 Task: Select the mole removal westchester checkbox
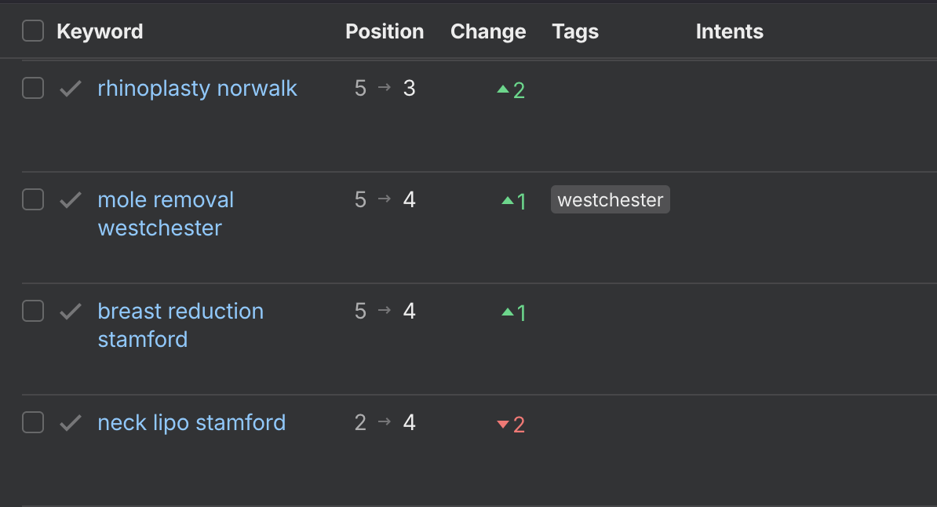tap(33, 200)
